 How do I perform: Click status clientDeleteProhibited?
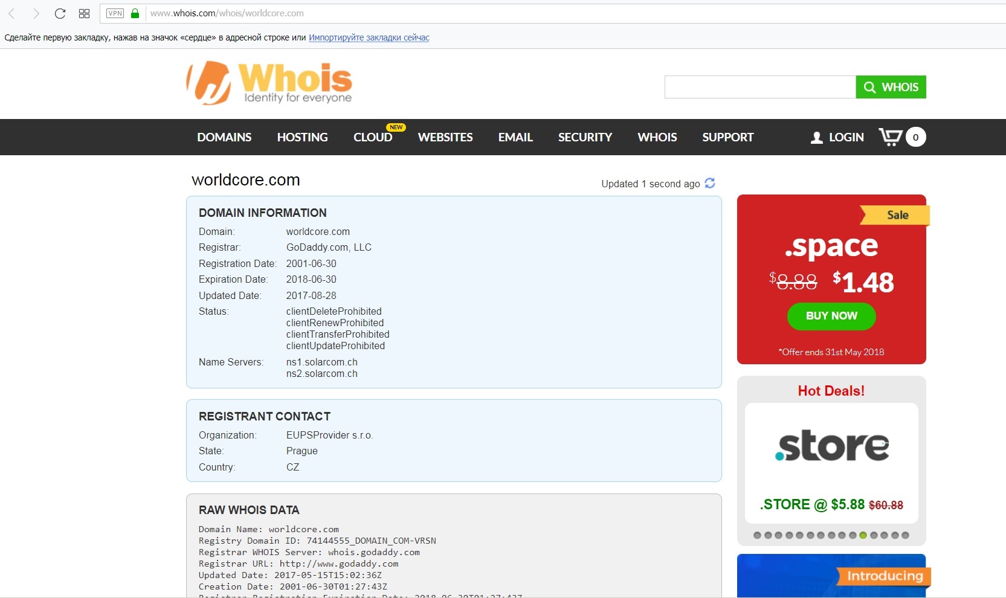coord(334,312)
